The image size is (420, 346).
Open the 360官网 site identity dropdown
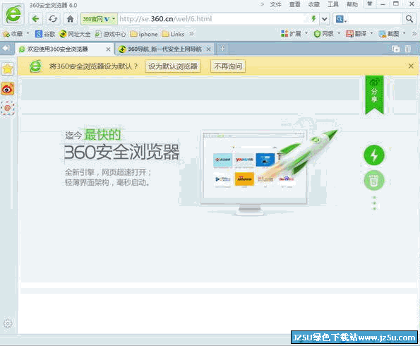[99, 19]
